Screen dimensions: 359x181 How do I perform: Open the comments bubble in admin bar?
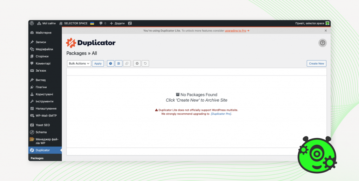(102, 23)
